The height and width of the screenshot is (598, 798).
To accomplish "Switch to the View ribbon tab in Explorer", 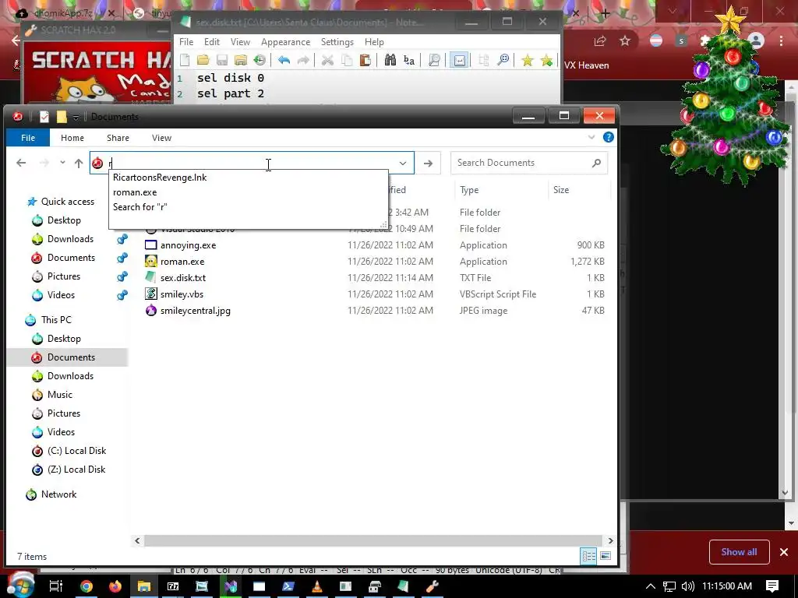I will (161, 138).
